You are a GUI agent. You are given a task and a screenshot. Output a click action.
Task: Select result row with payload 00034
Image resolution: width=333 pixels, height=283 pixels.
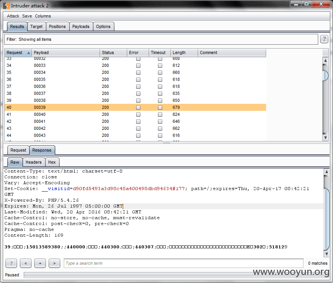coord(135,72)
